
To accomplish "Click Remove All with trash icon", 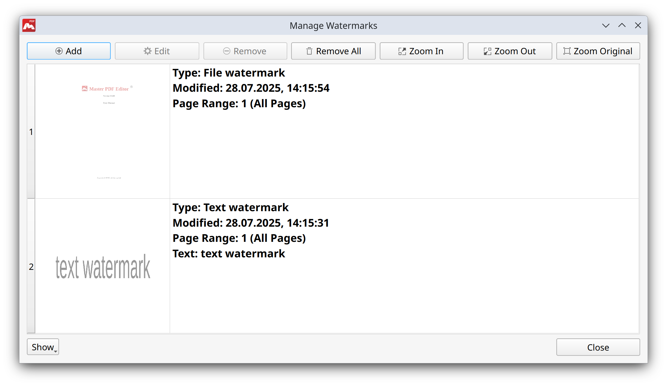I will click(x=333, y=51).
